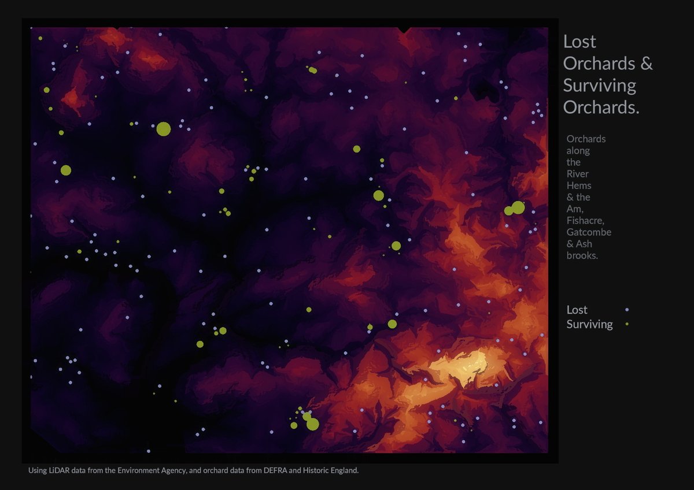This screenshot has width=694, height=490.
Task: Click the largest green orchard marker in the upper-left
Action: 164,129
